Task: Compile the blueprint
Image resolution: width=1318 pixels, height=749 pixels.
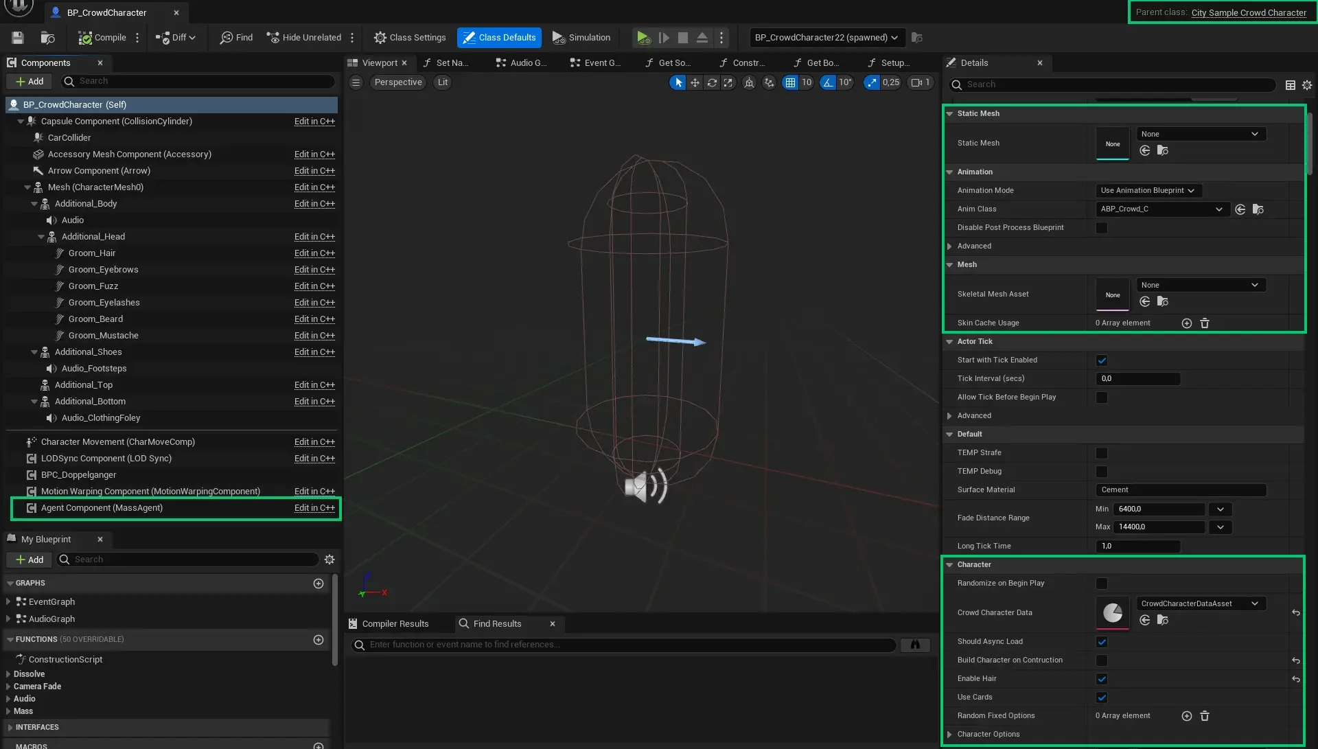Action: [102, 38]
